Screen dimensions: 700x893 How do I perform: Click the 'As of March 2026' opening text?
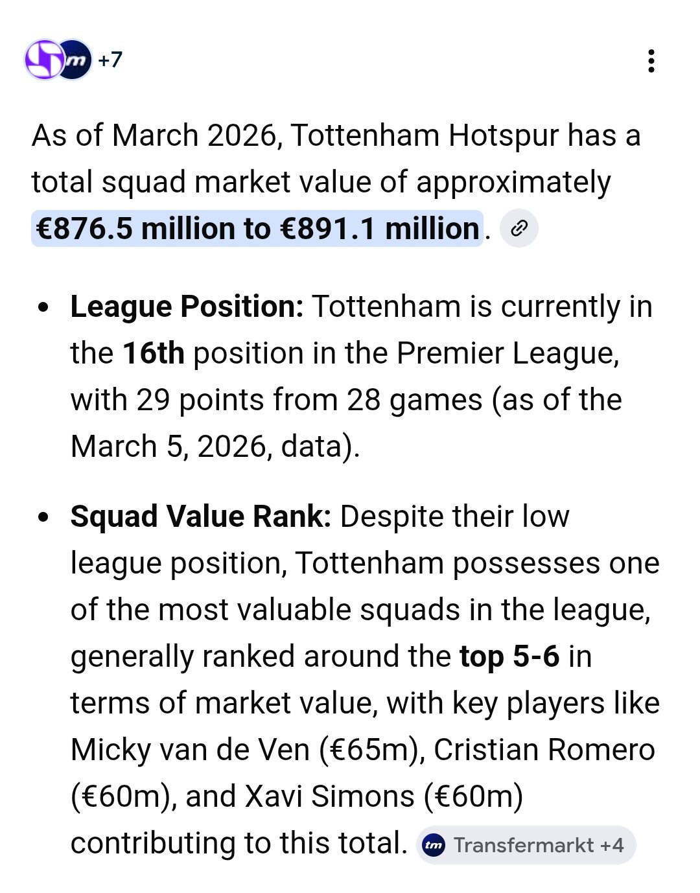156,135
